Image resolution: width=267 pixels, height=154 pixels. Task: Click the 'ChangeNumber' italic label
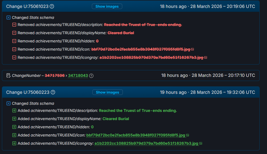pyautogui.click(x=26, y=75)
